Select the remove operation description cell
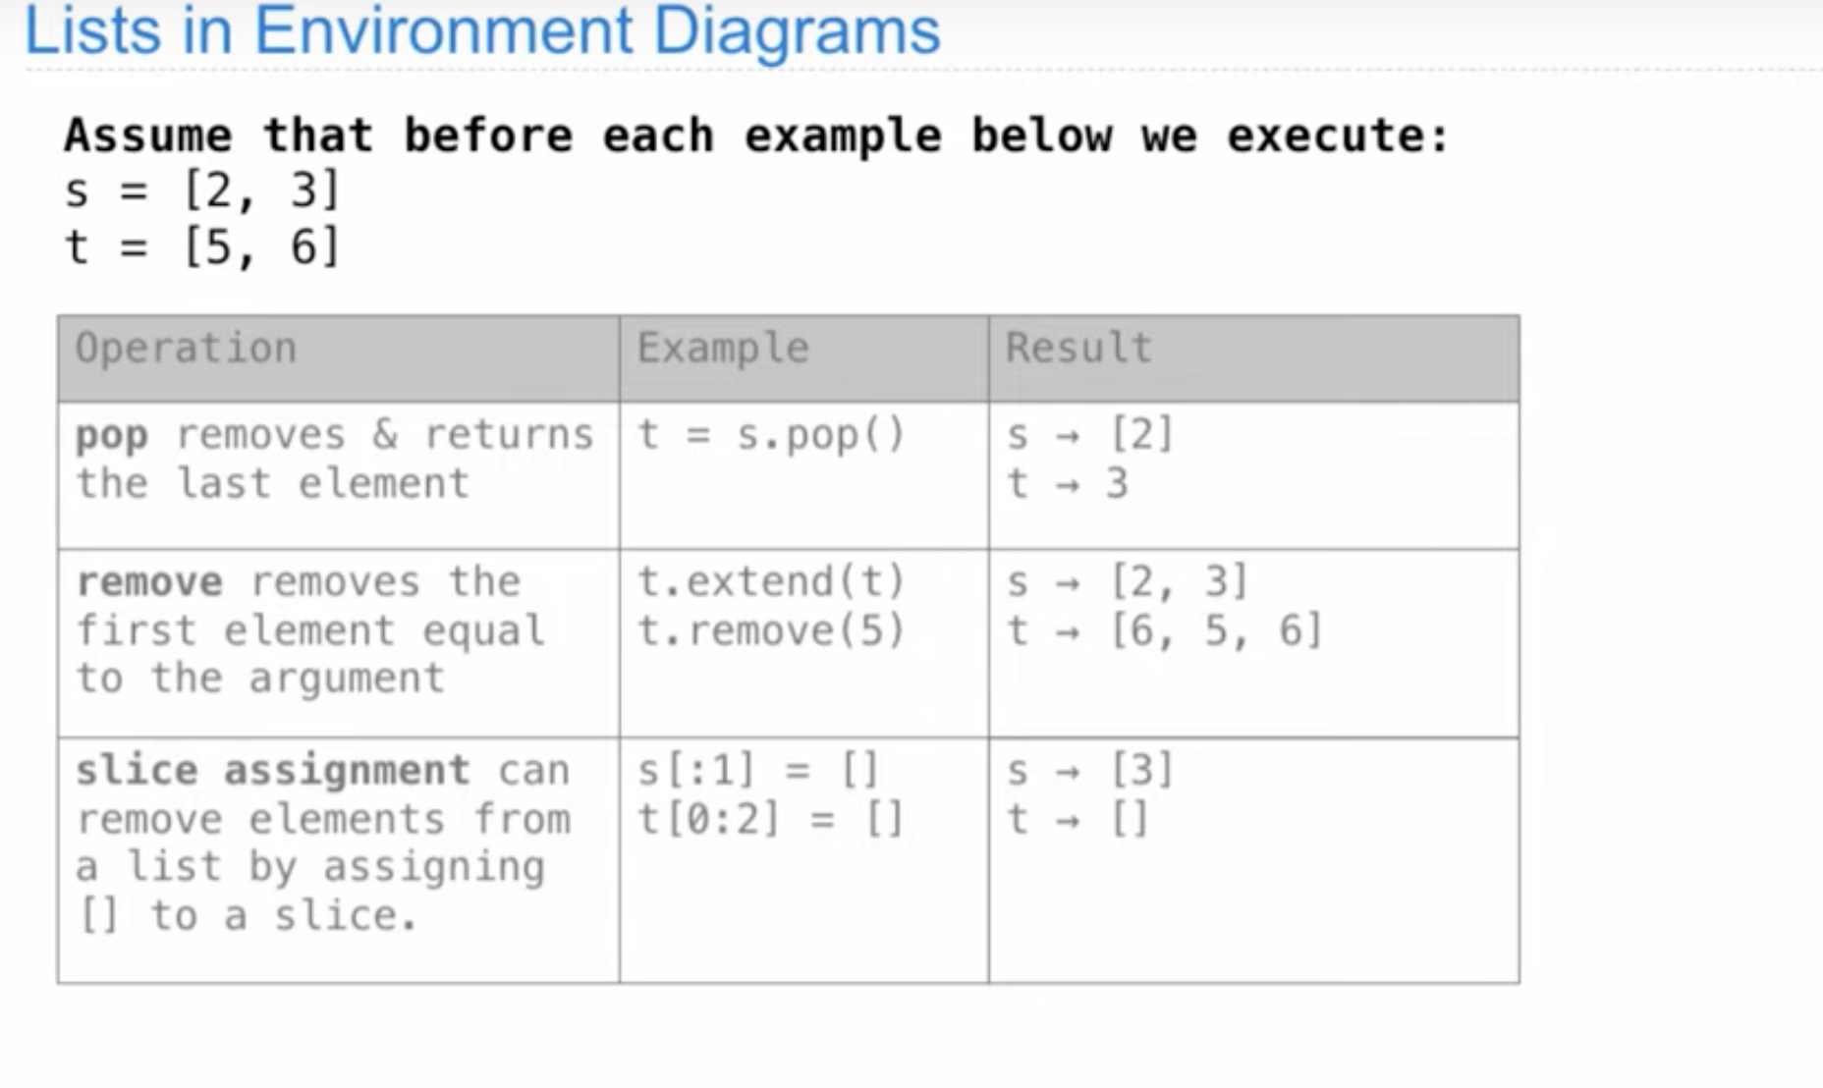Image resolution: width=1823 pixels, height=1088 pixels. [x=339, y=643]
